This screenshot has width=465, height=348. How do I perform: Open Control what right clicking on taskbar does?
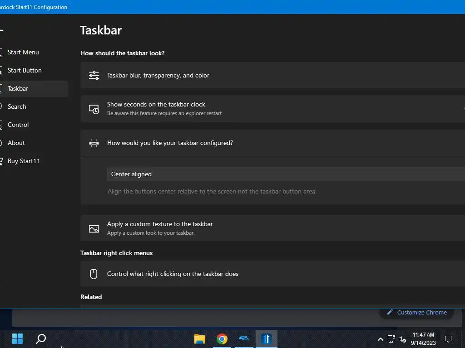point(272,274)
